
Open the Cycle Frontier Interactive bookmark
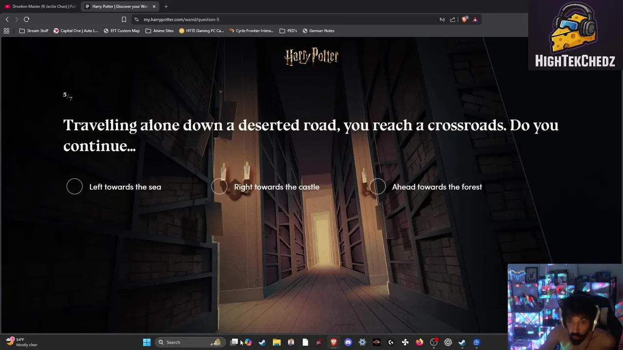pyautogui.click(x=251, y=31)
